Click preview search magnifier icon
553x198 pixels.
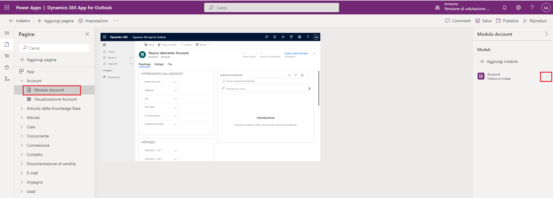pyautogui.click(x=267, y=37)
